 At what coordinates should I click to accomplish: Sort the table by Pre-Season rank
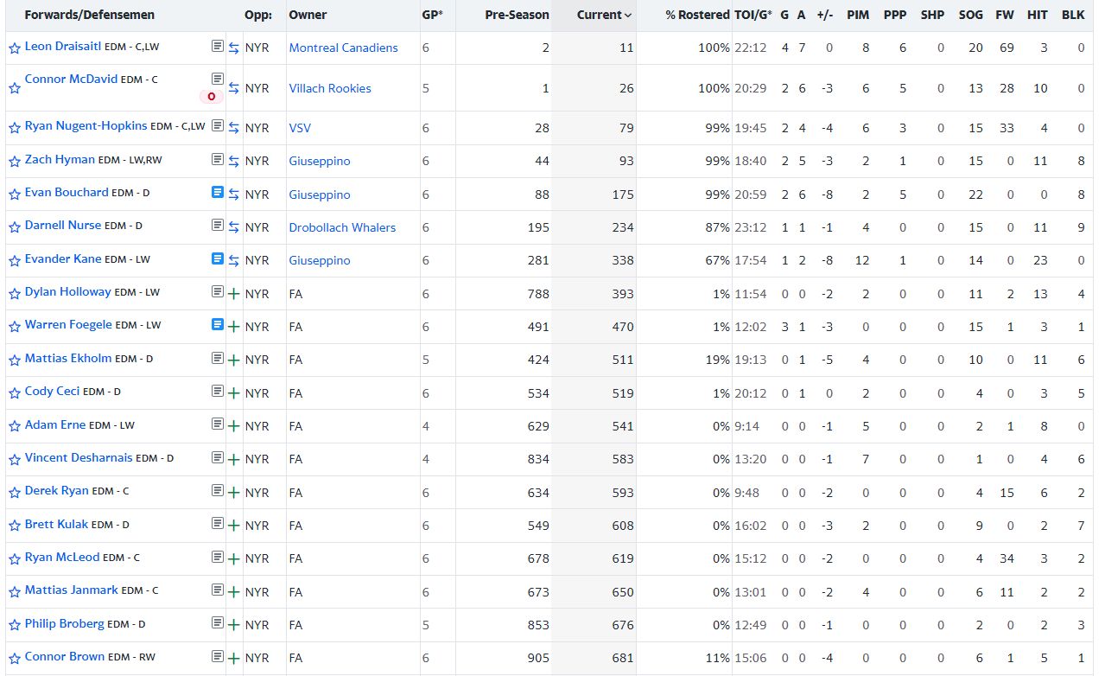(517, 15)
